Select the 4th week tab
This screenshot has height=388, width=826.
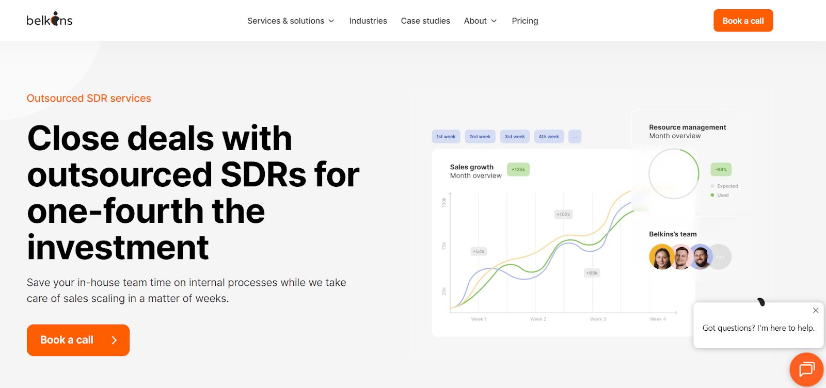549,137
